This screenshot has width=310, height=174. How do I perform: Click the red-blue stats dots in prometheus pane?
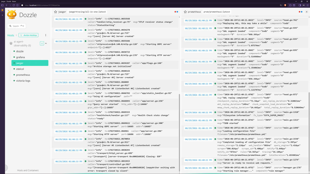(x=300, y=12)
